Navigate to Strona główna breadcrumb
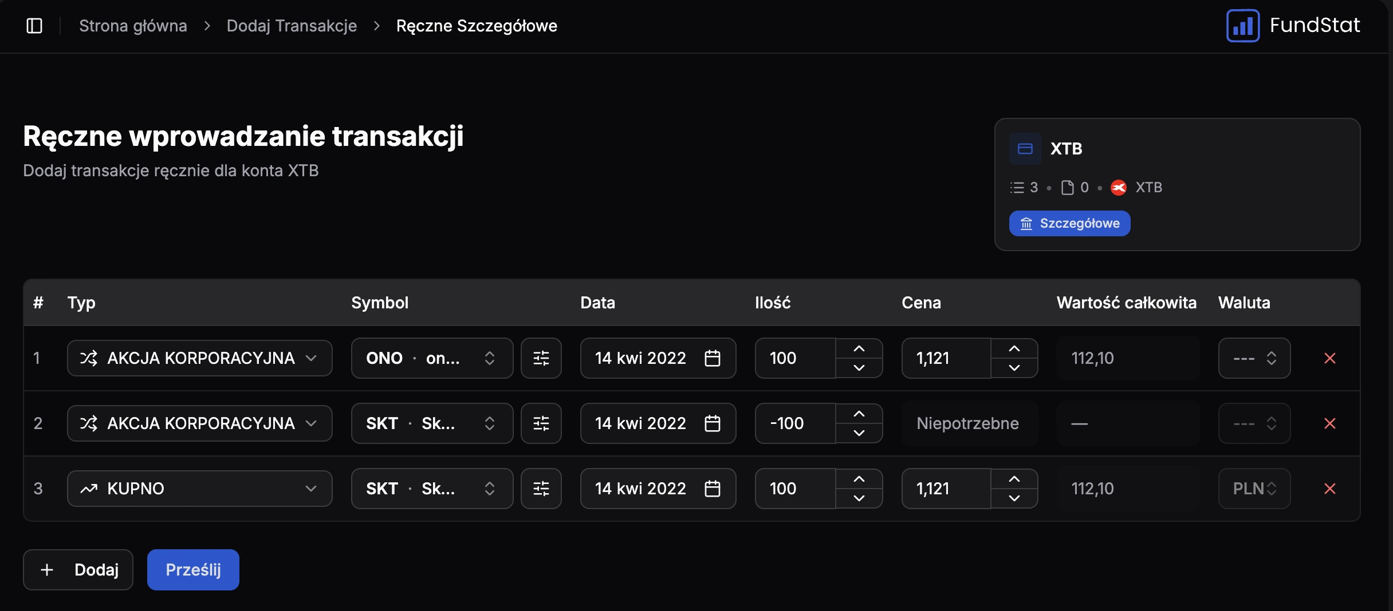Screen dimensions: 1393x611 pos(133,26)
